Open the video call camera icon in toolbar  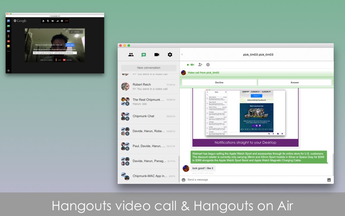[157, 55]
